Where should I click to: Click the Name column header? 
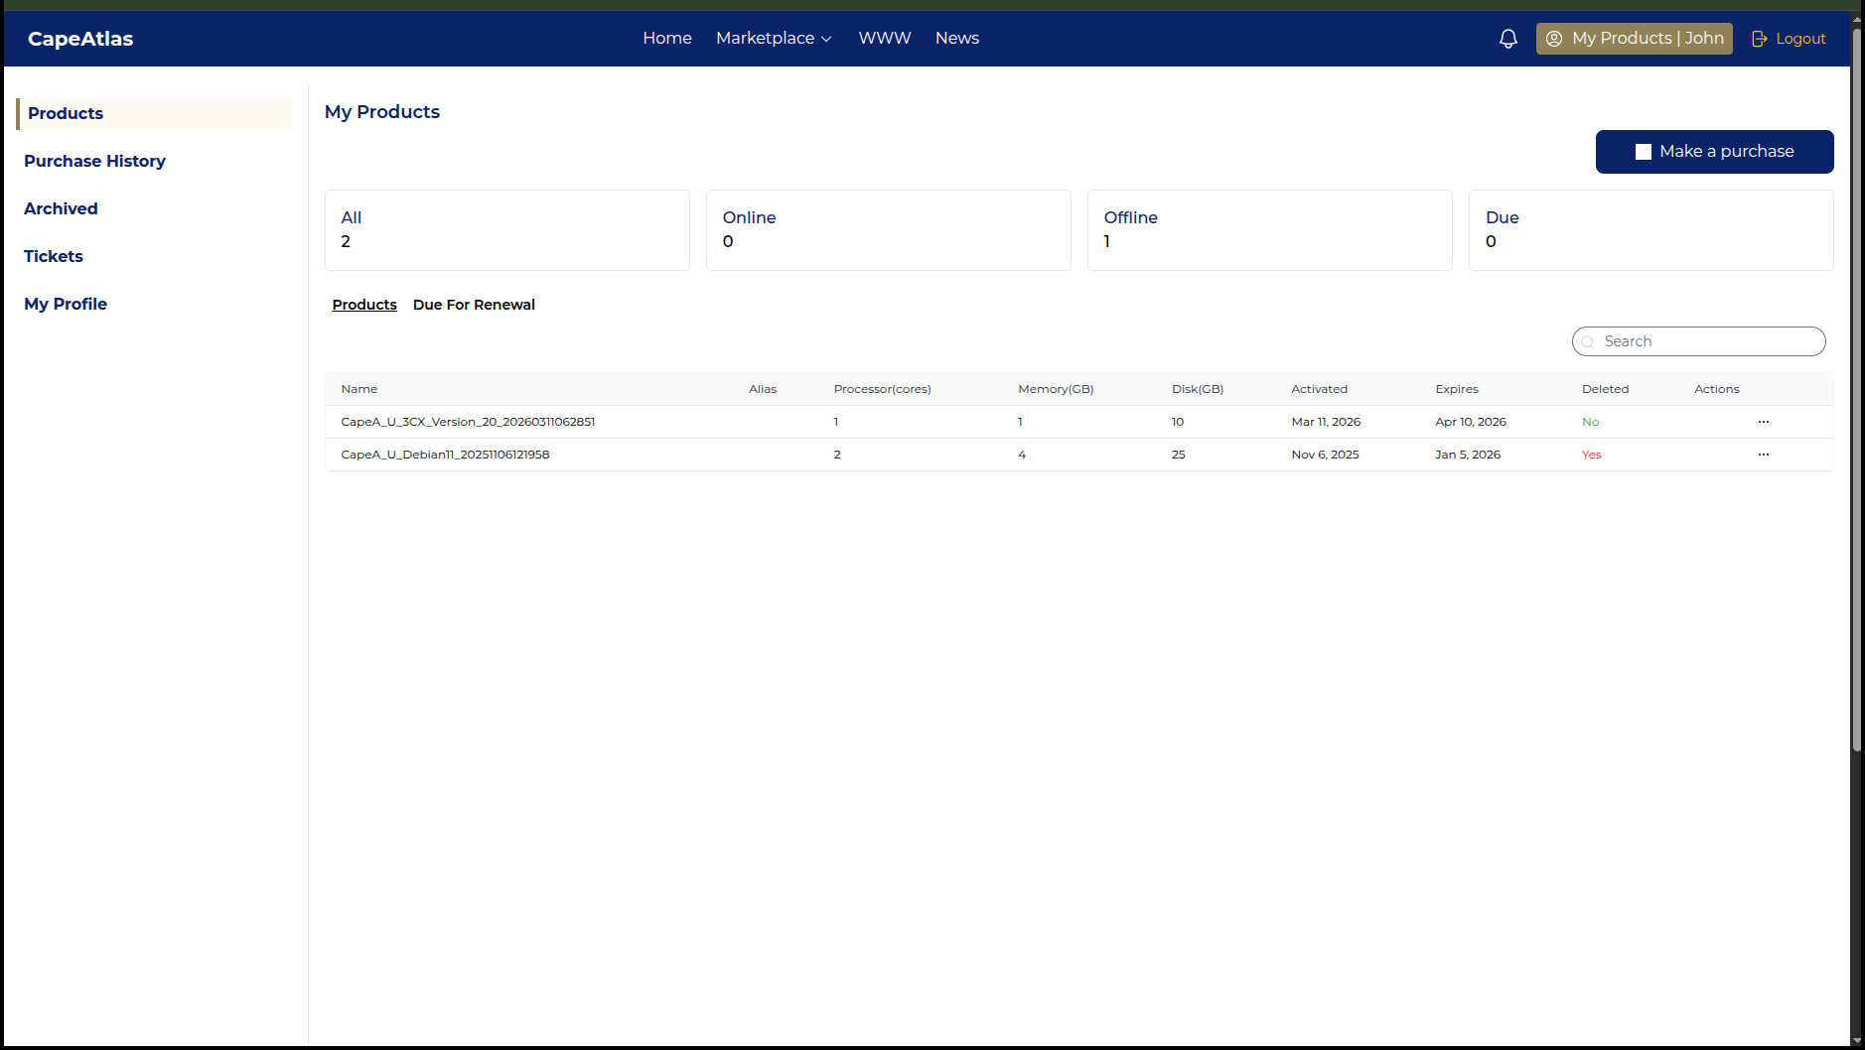tap(359, 389)
